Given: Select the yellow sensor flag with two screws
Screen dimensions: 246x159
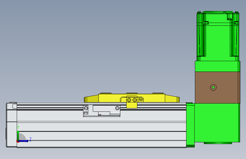Looking at the screenshot, I should (132, 102).
